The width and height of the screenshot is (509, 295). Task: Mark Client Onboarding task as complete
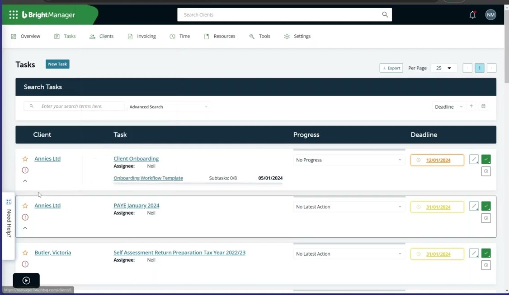tap(486, 159)
